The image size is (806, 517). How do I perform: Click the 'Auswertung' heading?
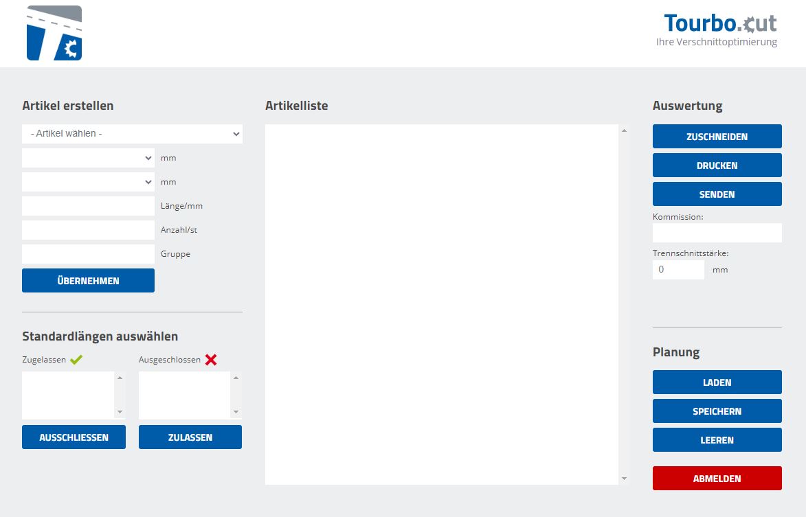(x=687, y=106)
